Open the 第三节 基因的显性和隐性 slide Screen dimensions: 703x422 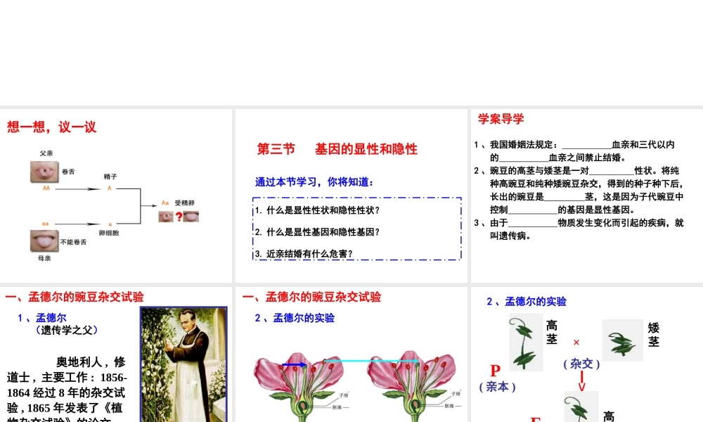(x=351, y=196)
